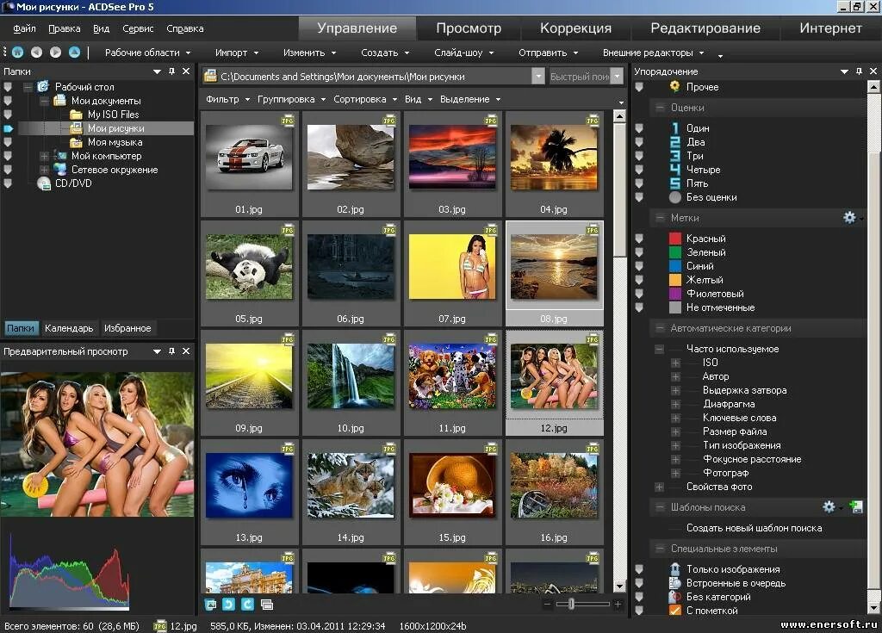
Task: Toggle easy-select marker for Красный label
Action: [x=639, y=239]
